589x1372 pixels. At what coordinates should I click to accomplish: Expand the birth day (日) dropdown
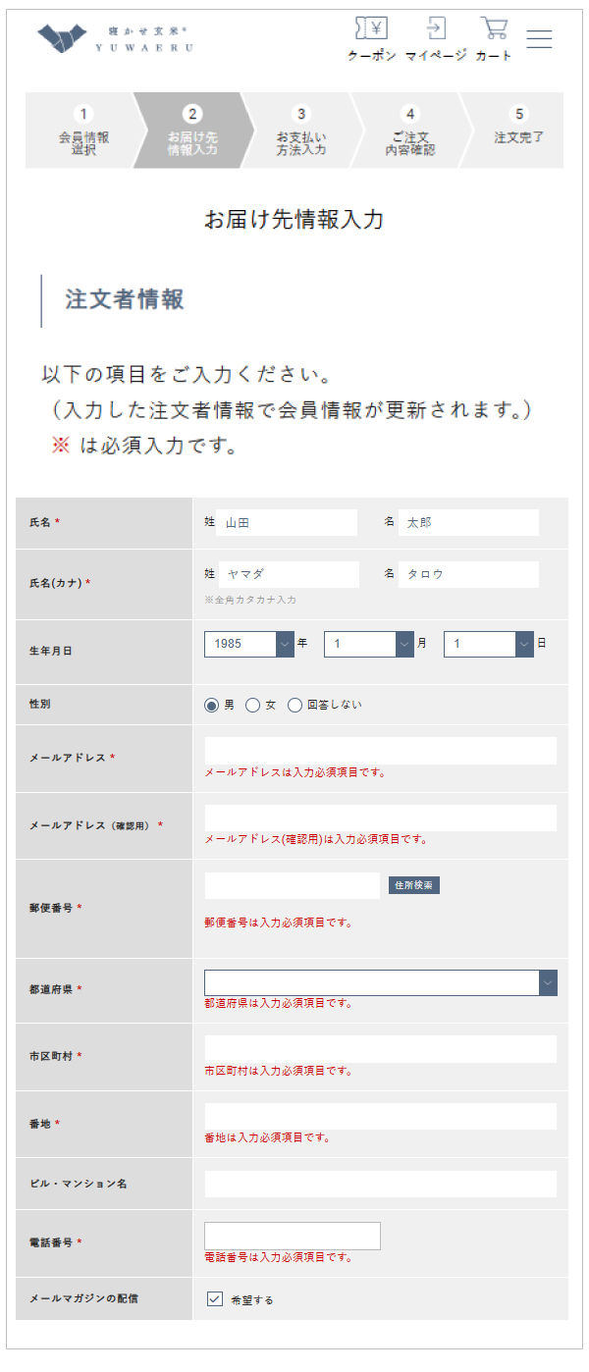(489, 644)
